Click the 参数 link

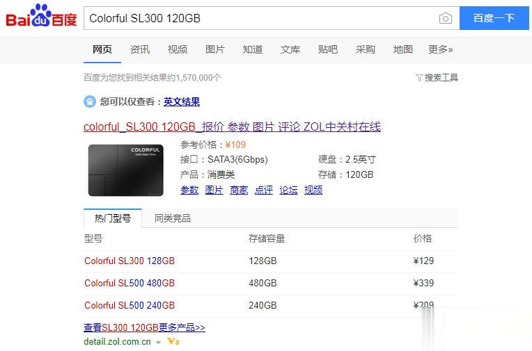point(189,190)
